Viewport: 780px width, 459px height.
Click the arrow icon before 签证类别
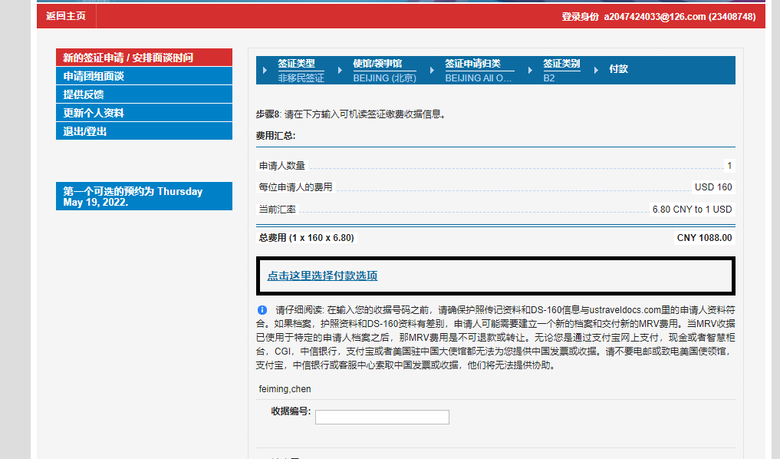(532, 70)
